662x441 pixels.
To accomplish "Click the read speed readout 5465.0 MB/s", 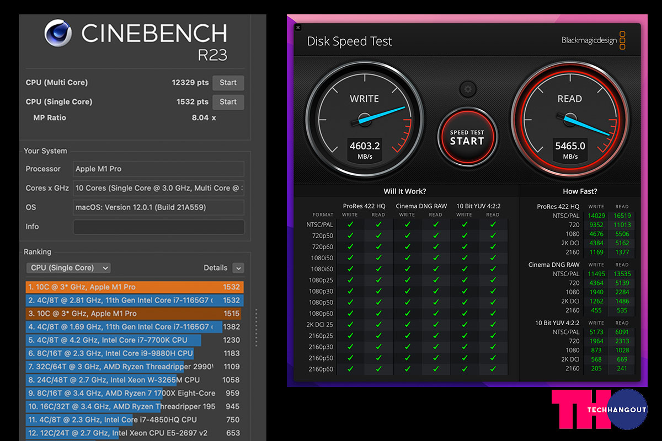I will (x=570, y=150).
